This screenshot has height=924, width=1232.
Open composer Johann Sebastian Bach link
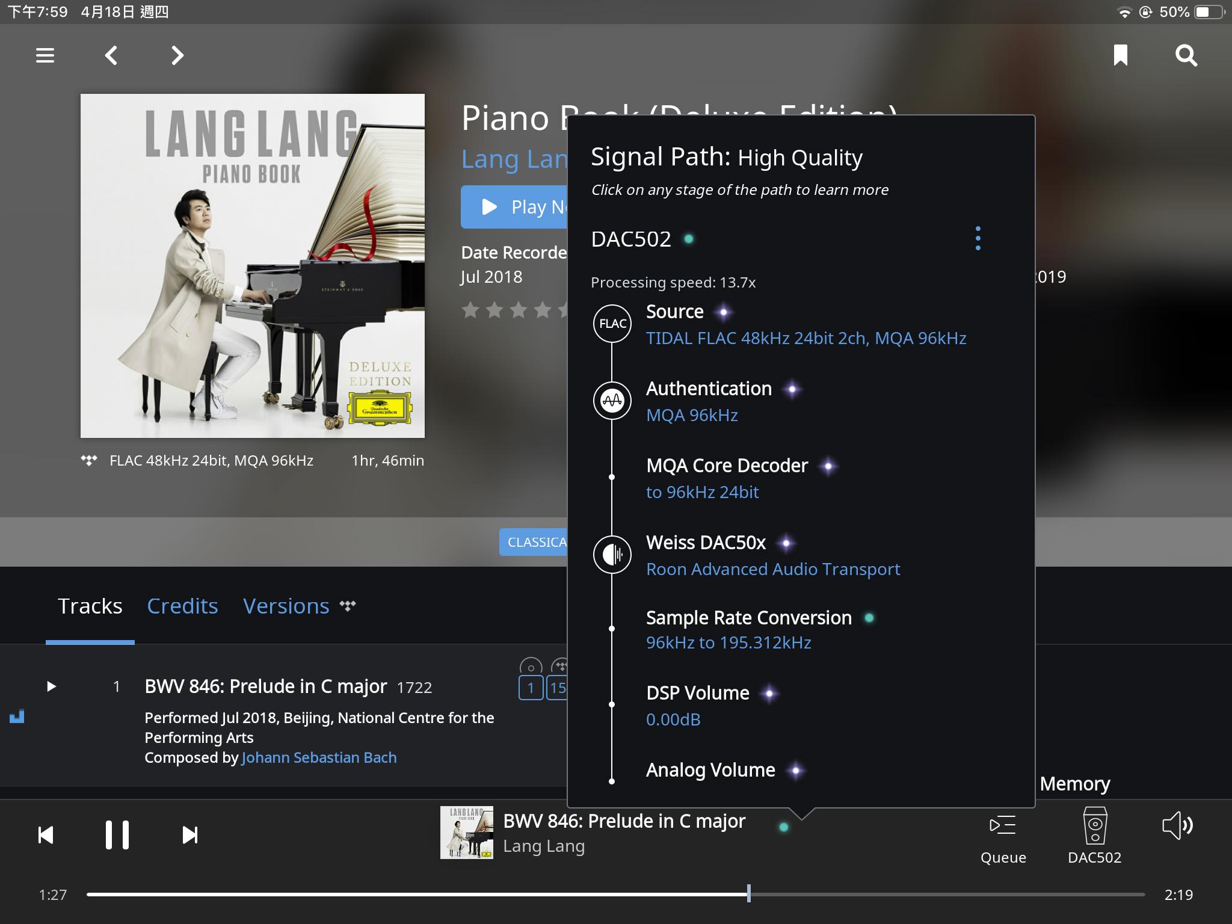coord(319,757)
